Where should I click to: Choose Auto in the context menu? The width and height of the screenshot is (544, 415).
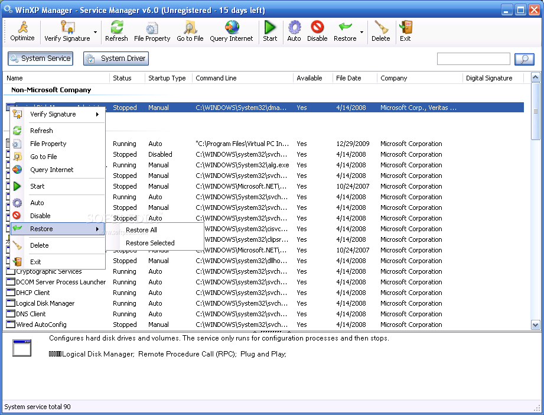[x=58, y=203]
